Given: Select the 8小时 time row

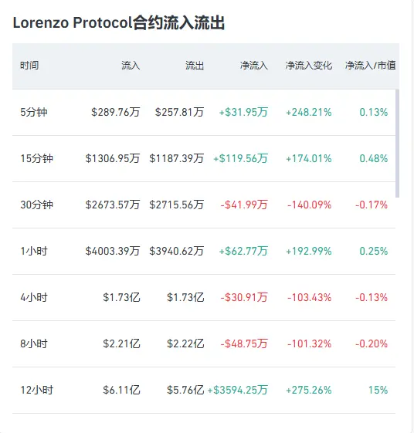Looking at the screenshot, I should tap(204, 344).
